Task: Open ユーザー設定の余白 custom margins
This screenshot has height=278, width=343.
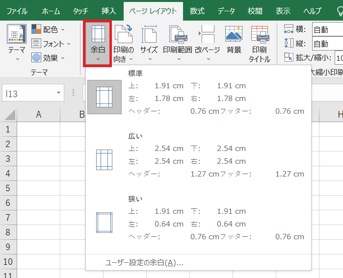Action: point(144,263)
